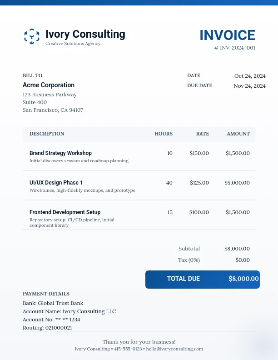Select the Brand Strategy Workshop line item
Image resolution: width=278 pixels, height=360 pixels.
coord(60,153)
